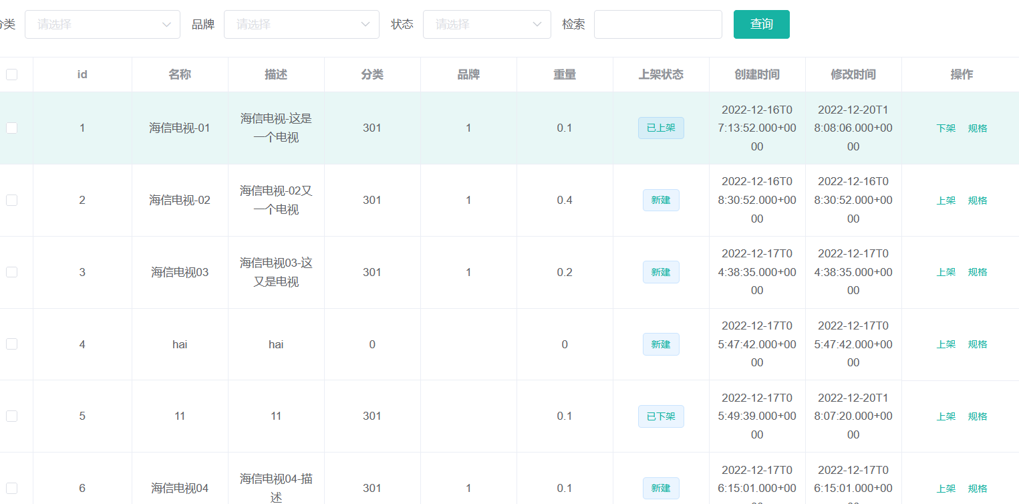Check the row for 海信电视03

pos(12,272)
